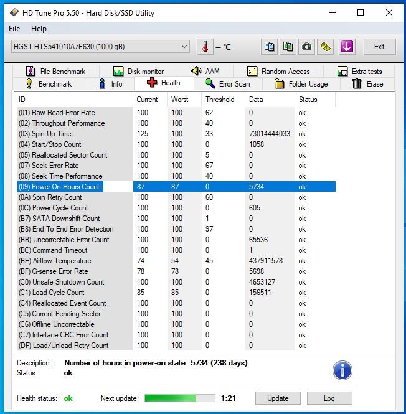406x414 pixels.
Task: Switch to the Benchmark tab
Action: pos(49,84)
